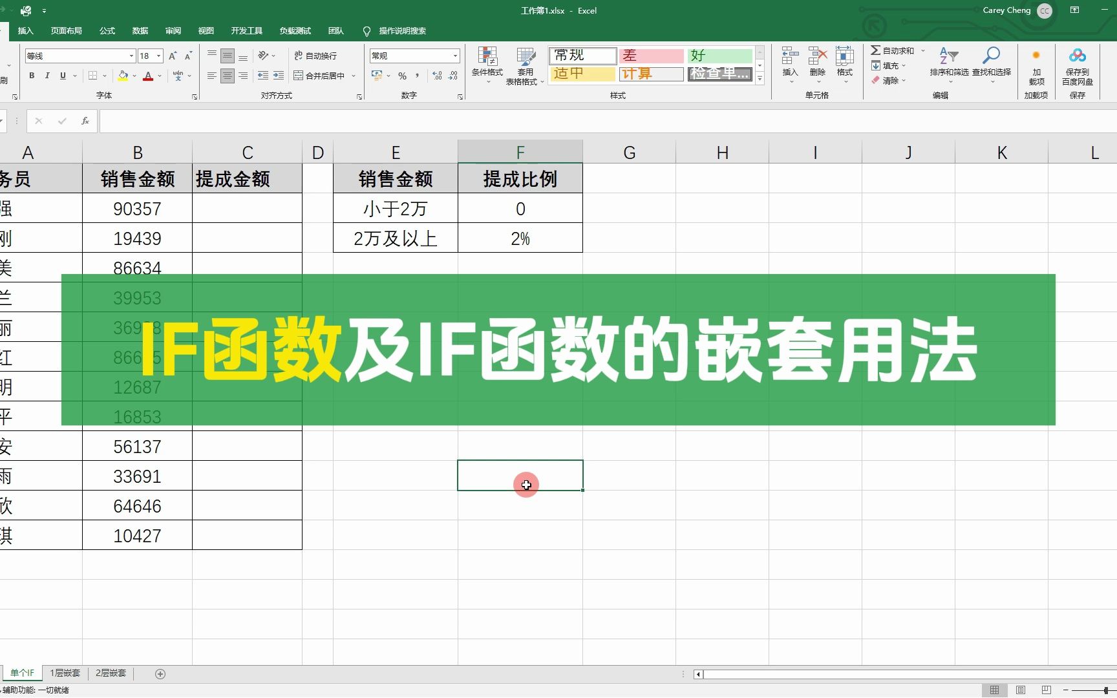Screen dimensions: 1117x698
Task: Apply the green 好 cell style
Action: click(x=720, y=56)
